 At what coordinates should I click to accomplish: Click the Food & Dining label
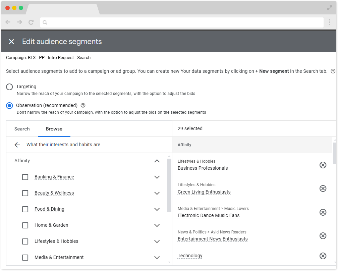point(49,209)
